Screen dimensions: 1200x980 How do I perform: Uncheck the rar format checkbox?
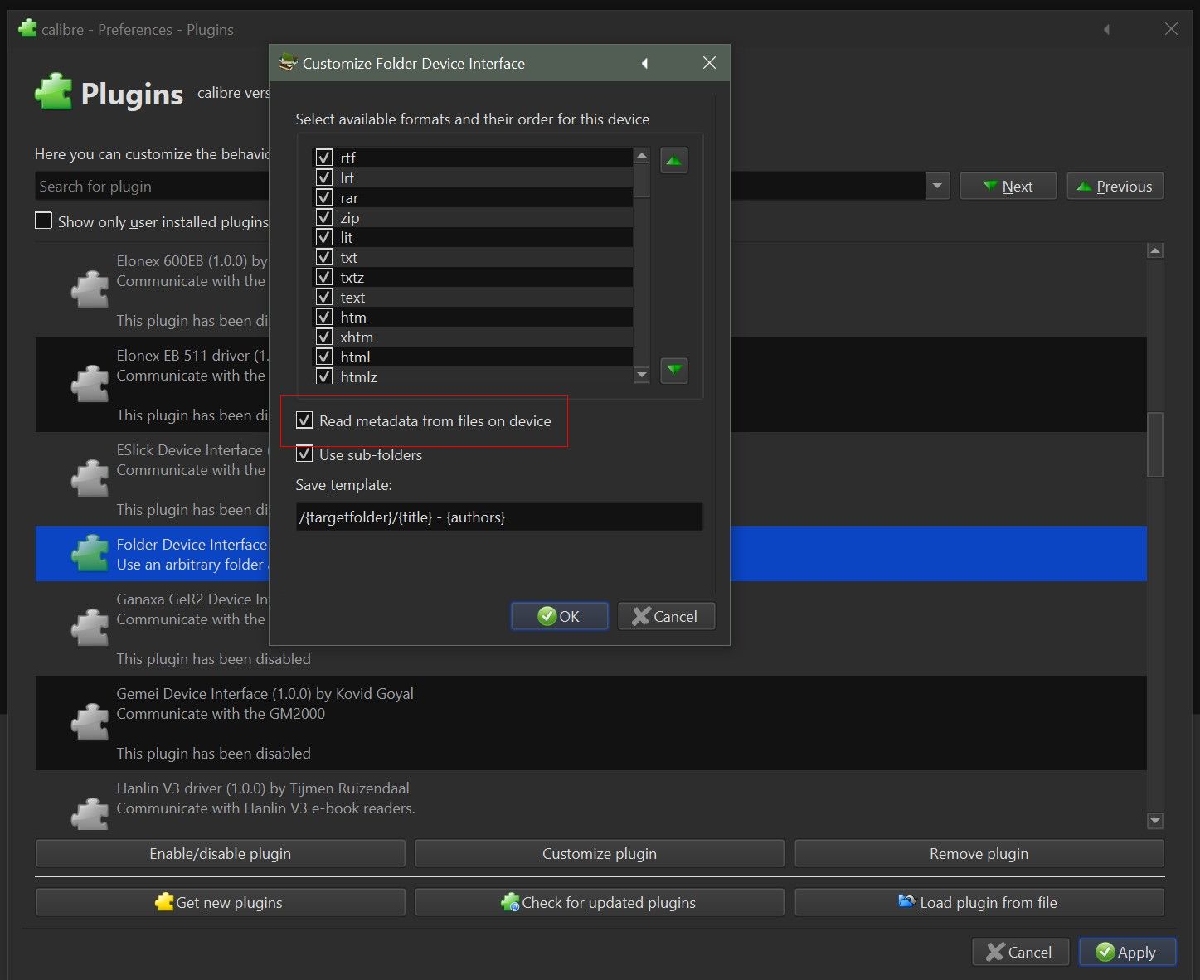[324, 197]
